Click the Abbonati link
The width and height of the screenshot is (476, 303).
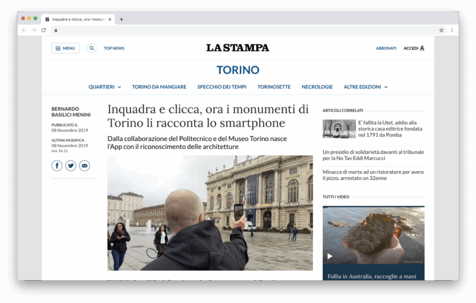click(386, 48)
